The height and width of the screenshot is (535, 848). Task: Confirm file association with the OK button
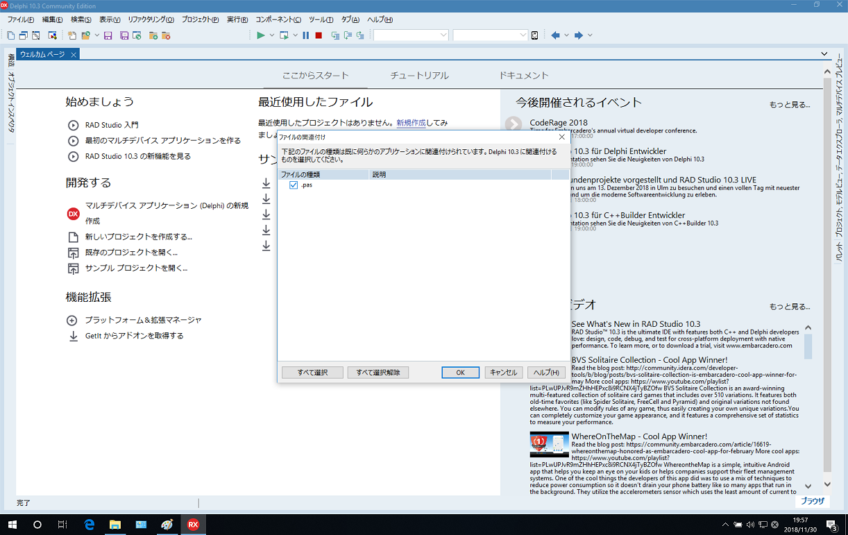460,372
